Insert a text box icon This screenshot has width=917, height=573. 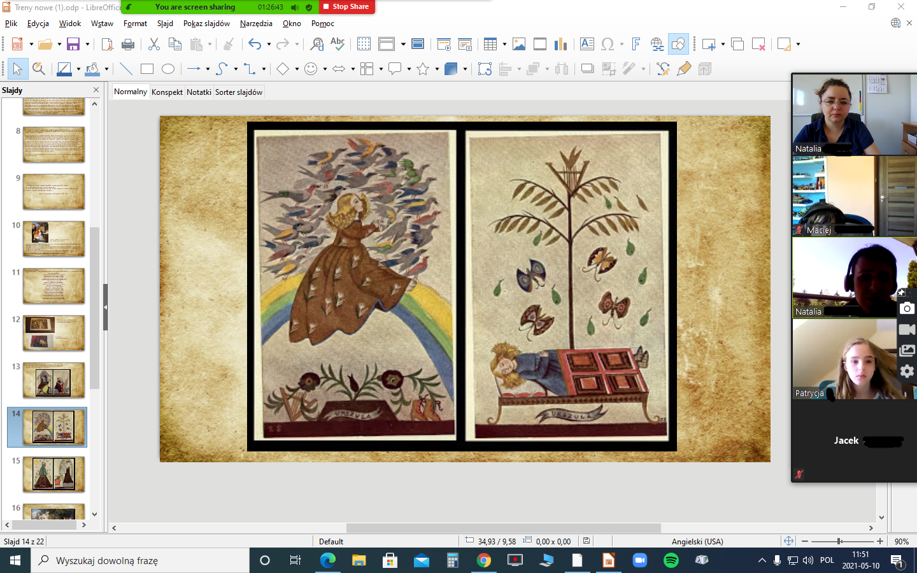point(587,44)
